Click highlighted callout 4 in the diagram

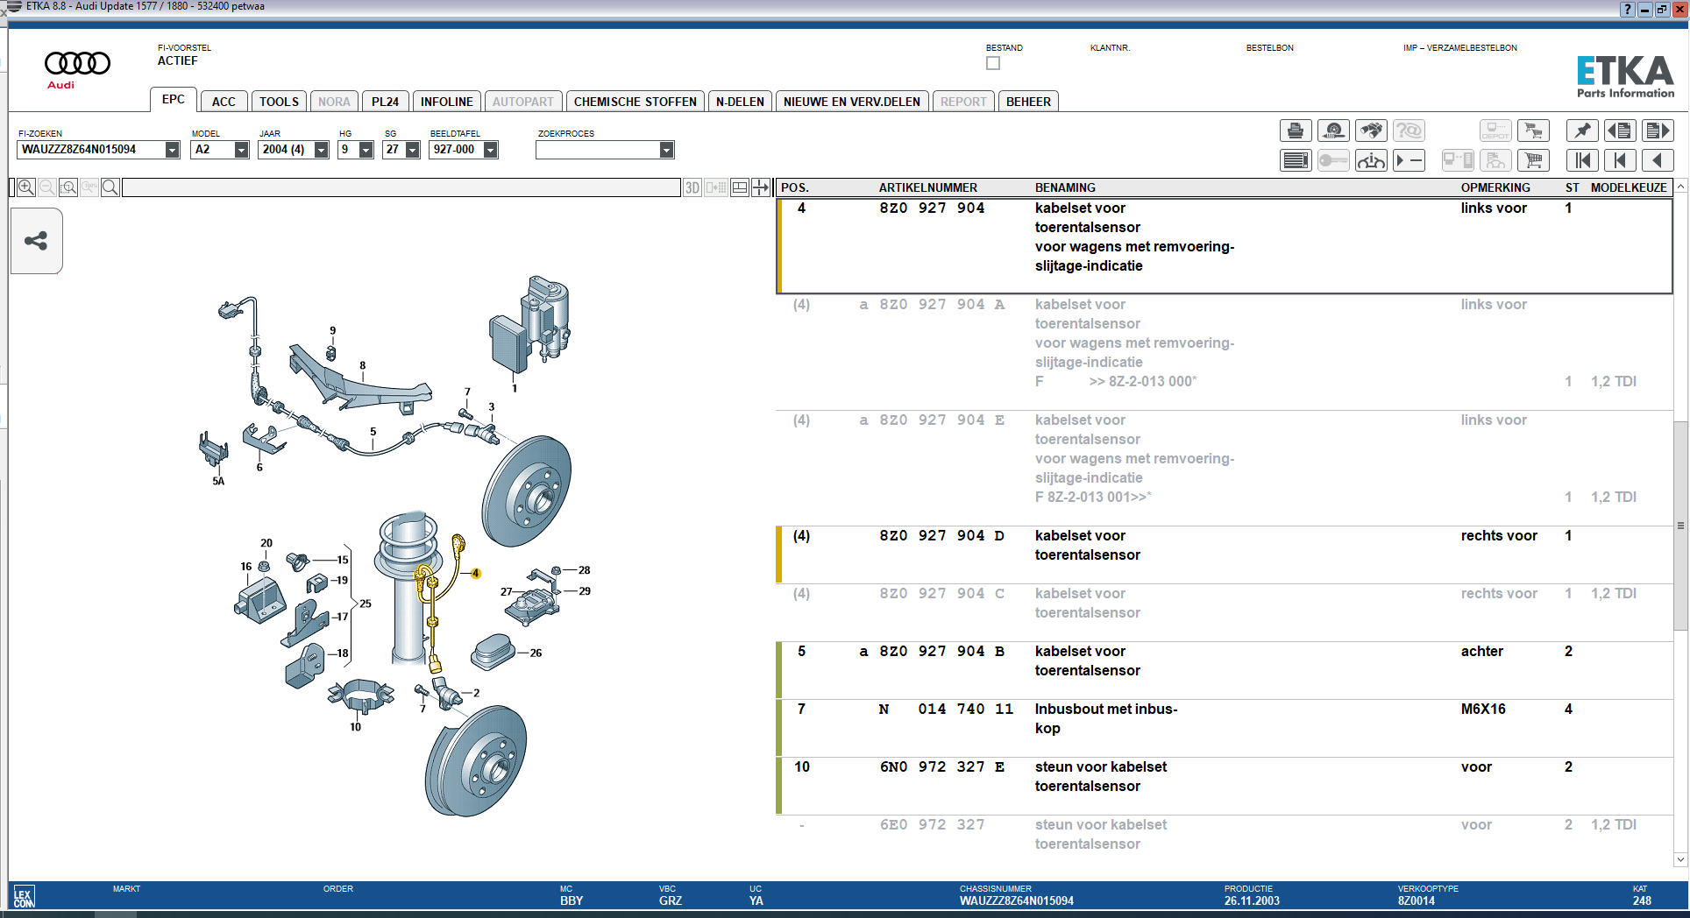[x=475, y=574]
